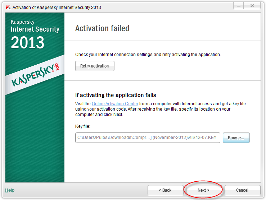Cancel the activation wizard
This screenshot has width=266, height=200.
[x=242, y=190]
